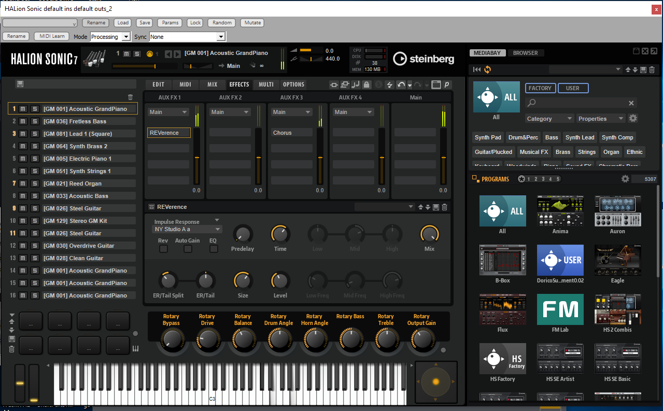
Task: Click the MediaBay refresh sync icon
Action: click(x=487, y=69)
